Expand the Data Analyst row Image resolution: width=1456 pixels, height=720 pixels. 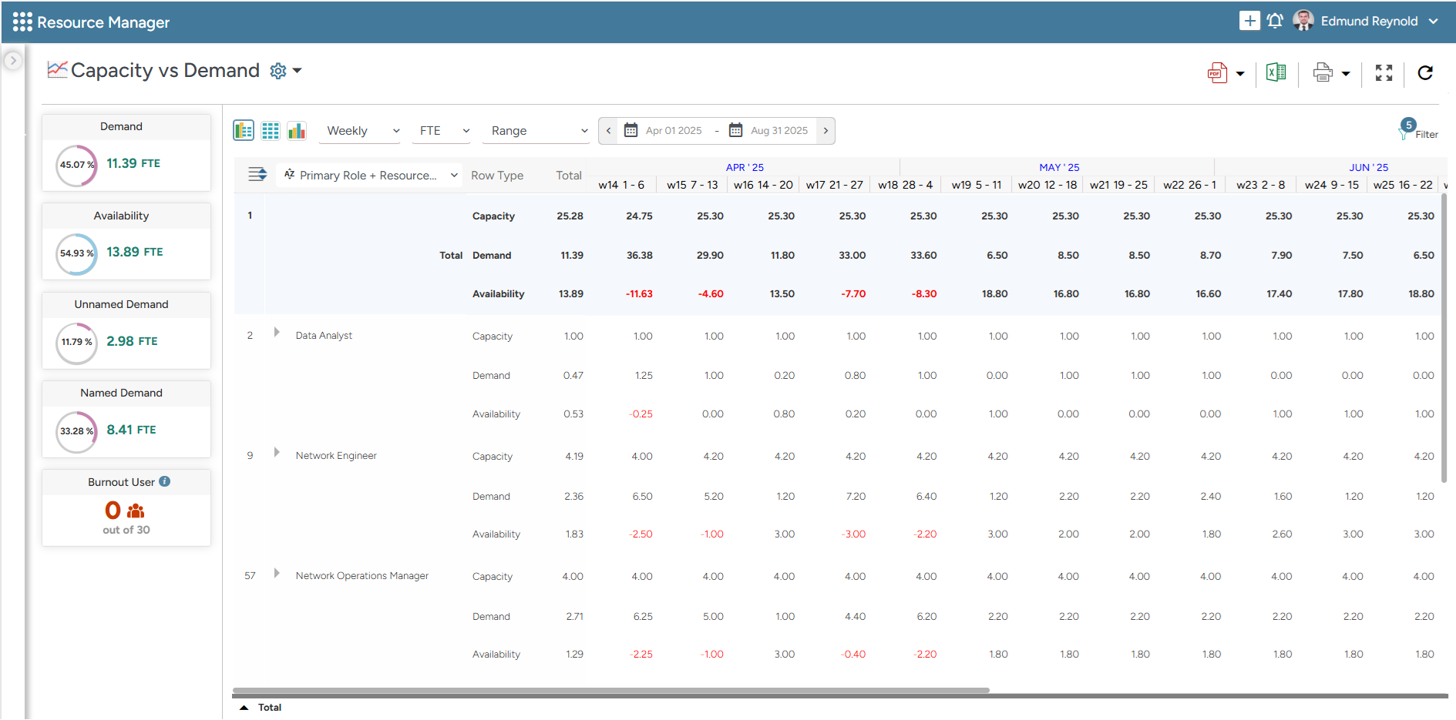tap(277, 333)
